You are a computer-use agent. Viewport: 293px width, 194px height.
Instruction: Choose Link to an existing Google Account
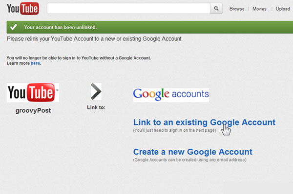coord(204,123)
